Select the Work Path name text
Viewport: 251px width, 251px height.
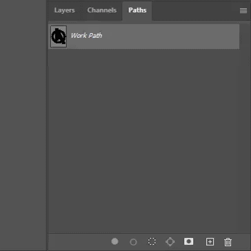(86, 36)
